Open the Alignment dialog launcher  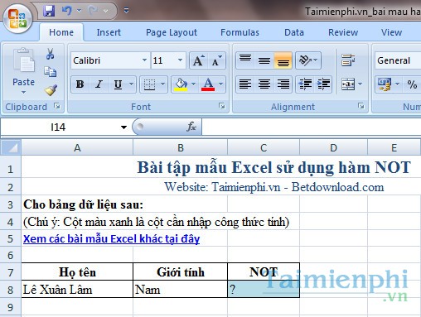pyautogui.click(x=361, y=106)
